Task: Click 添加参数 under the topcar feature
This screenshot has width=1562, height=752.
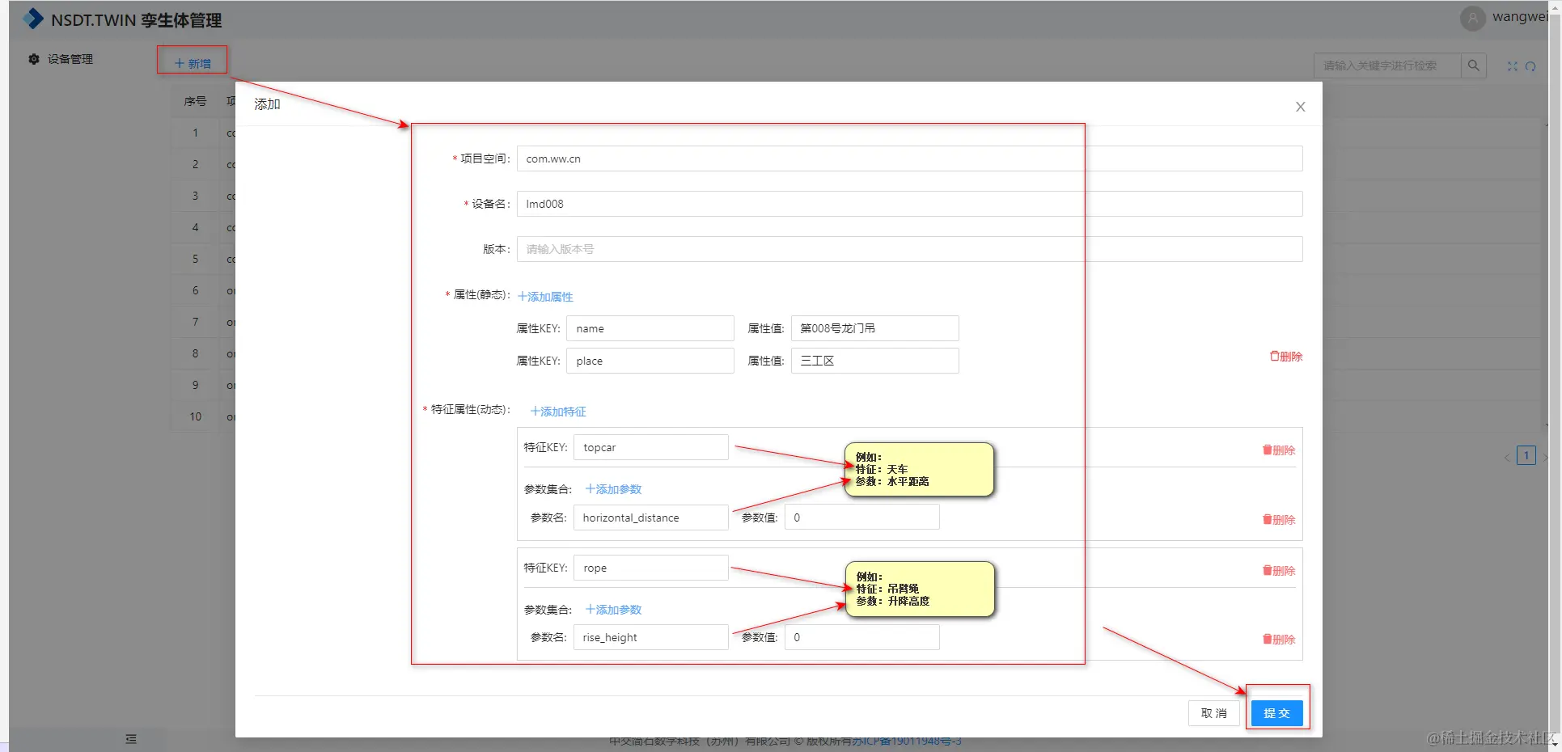Action: tap(613, 489)
